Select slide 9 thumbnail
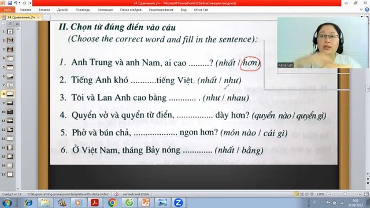The width and height of the screenshot is (370, 208). [x=10, y=103]
